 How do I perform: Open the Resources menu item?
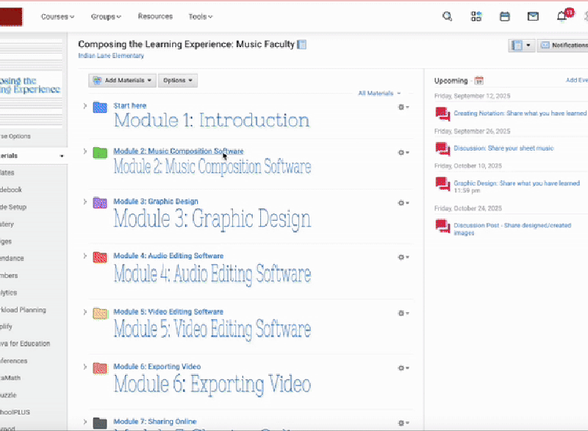[x=155, y=16]
